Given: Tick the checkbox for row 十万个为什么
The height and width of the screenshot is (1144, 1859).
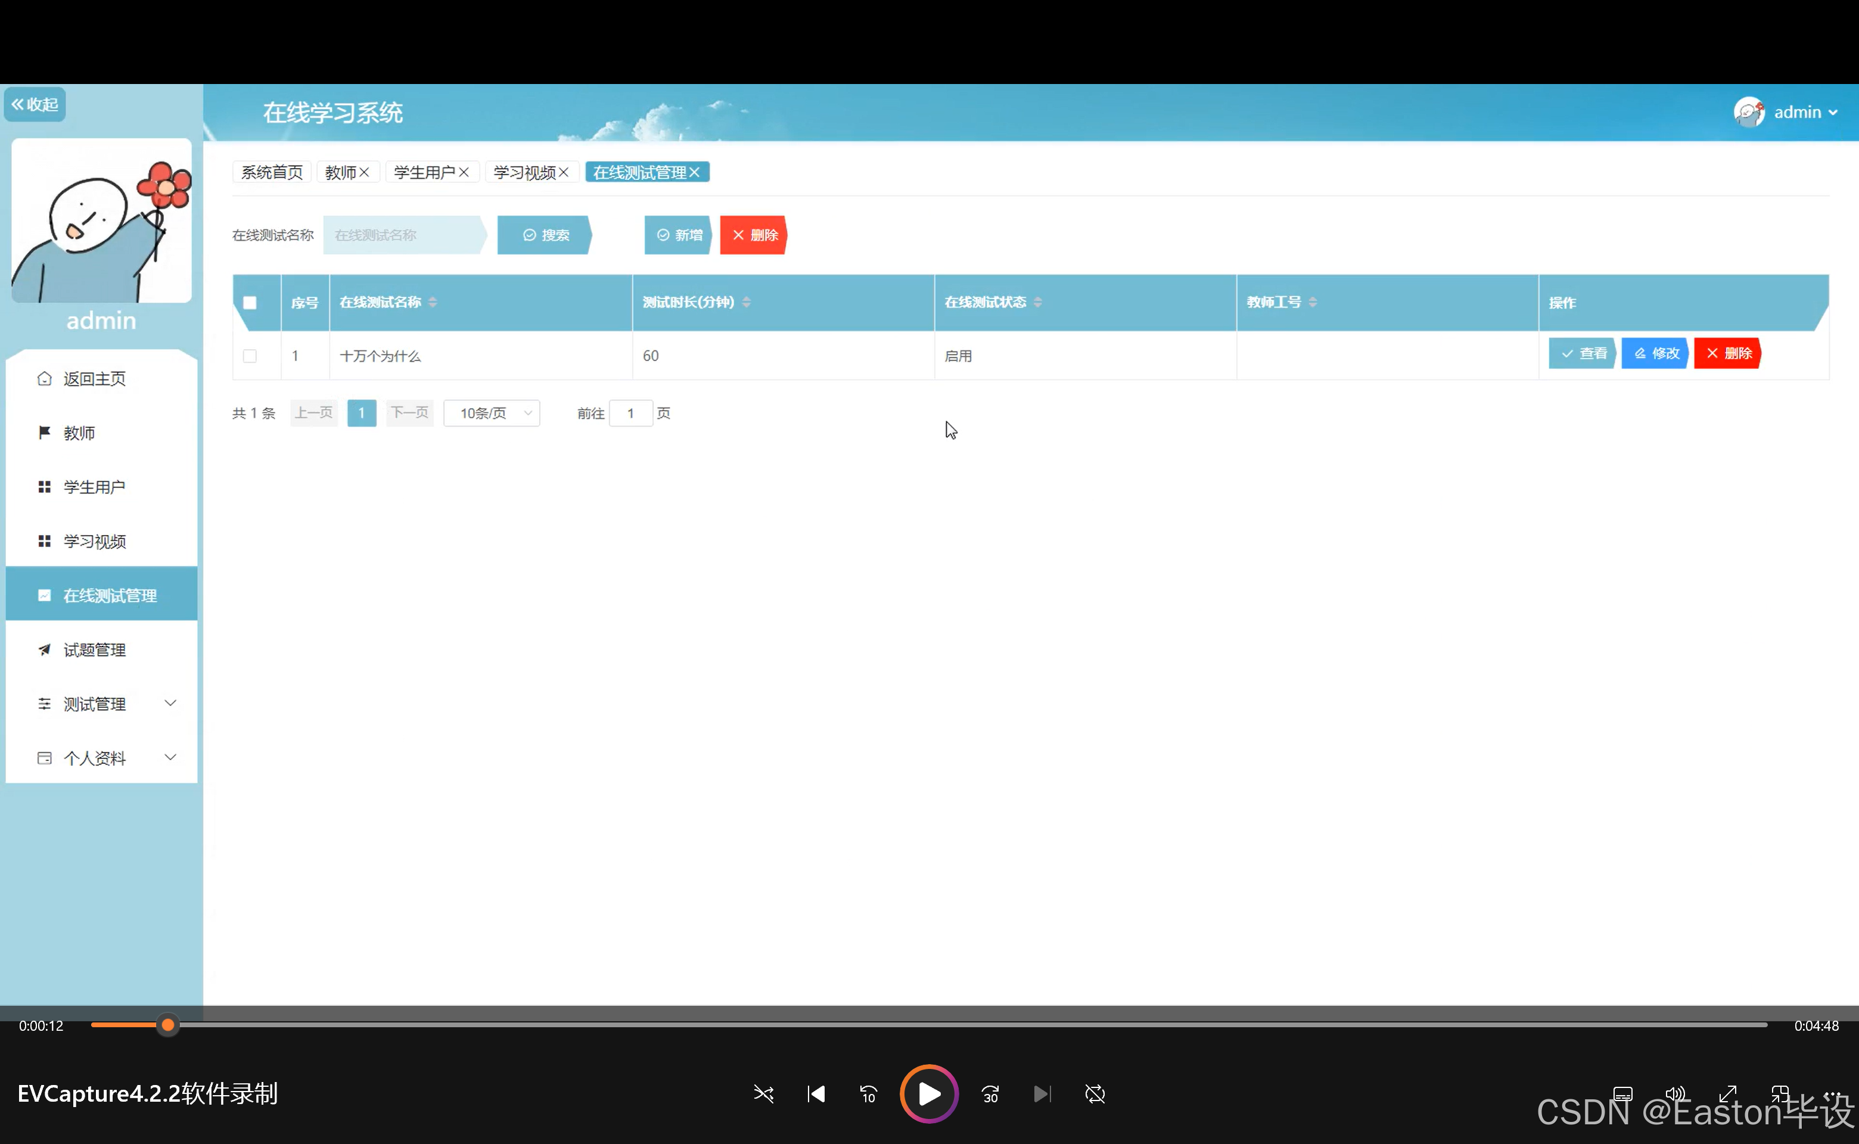Looking at the screenshot, I should (250, 356).
